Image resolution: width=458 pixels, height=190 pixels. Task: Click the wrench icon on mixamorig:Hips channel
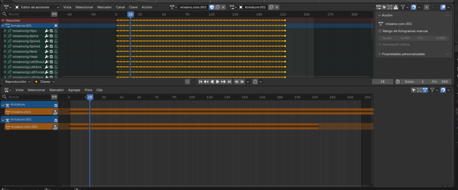(x=47, y=31)
